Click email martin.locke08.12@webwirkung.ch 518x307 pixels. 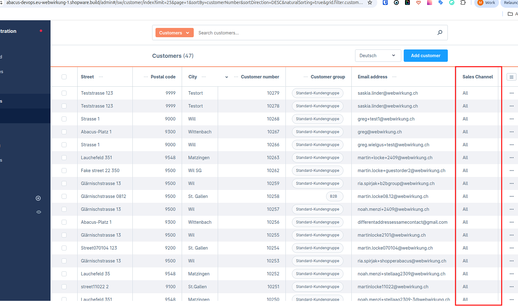click(x=393, y=196)
